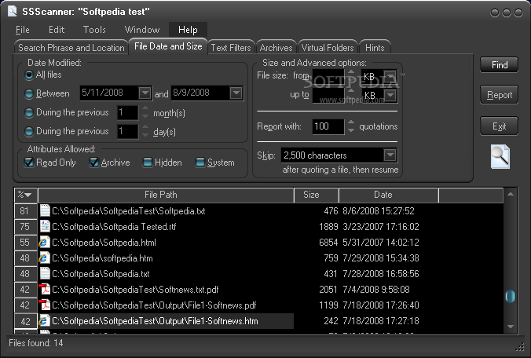This screenshot has width=531, height=358.
Task: Open the 5/11/2008 start date dropdown
Action: [145, 93]
